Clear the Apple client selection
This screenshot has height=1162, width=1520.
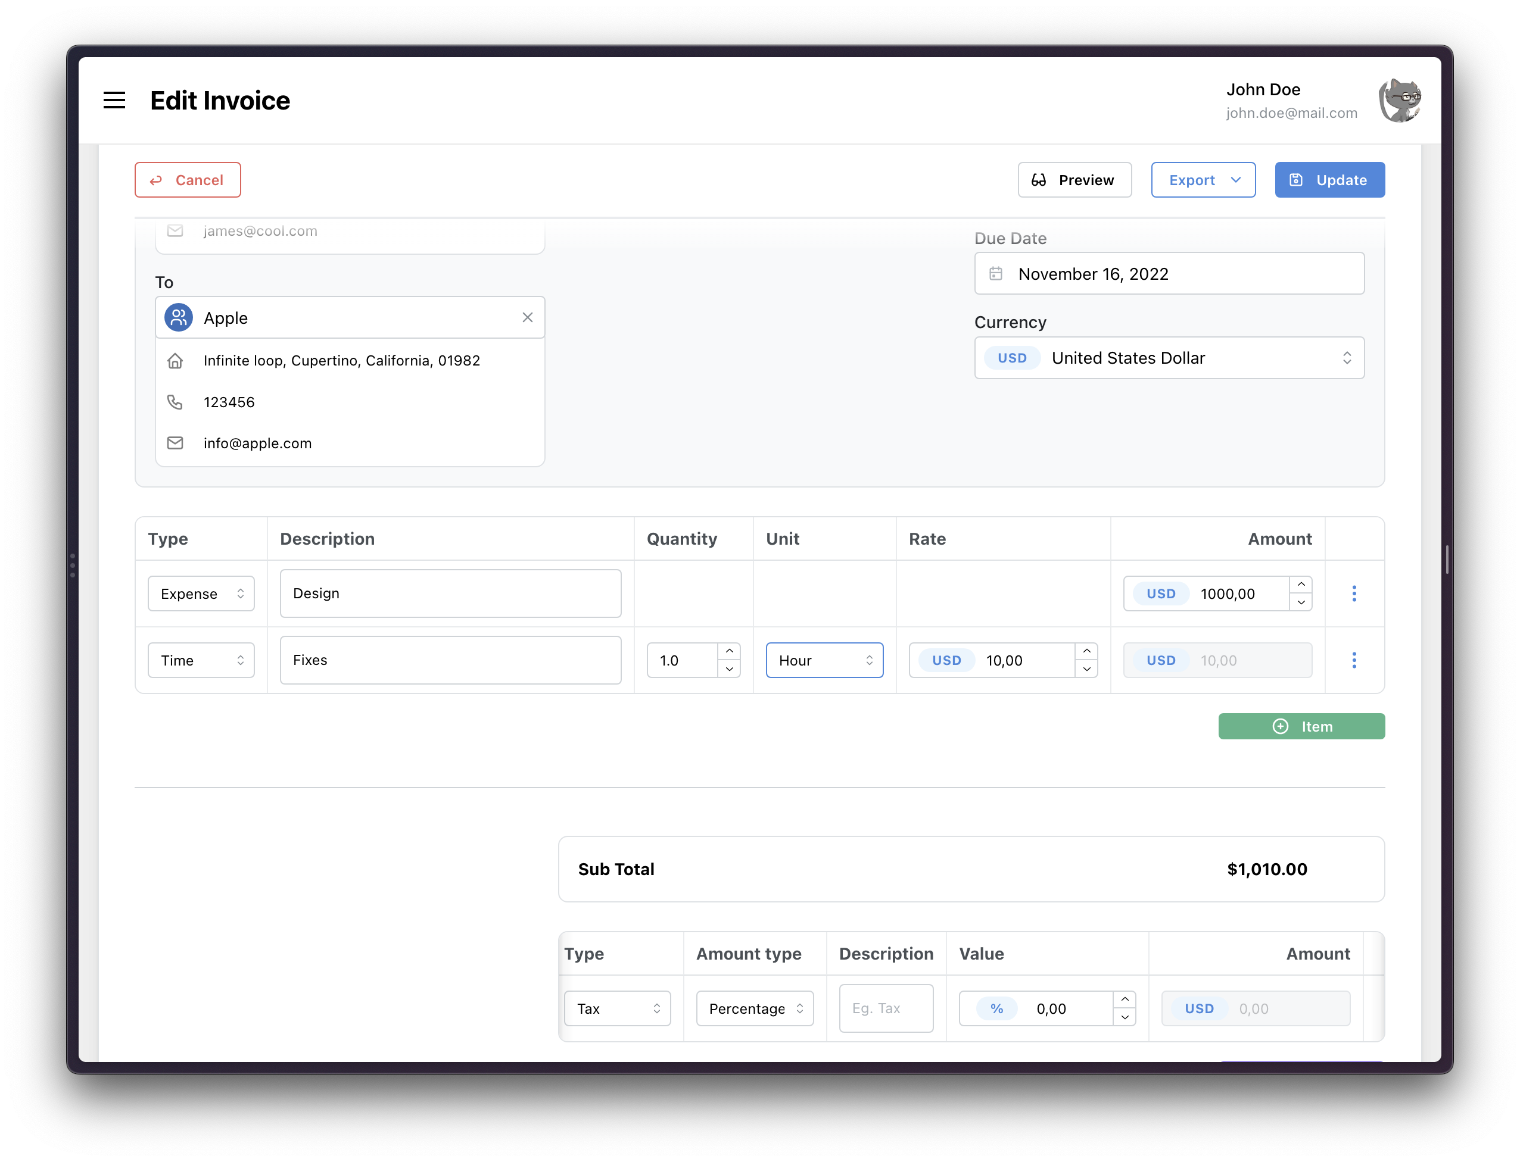click(x=527, y=317)
